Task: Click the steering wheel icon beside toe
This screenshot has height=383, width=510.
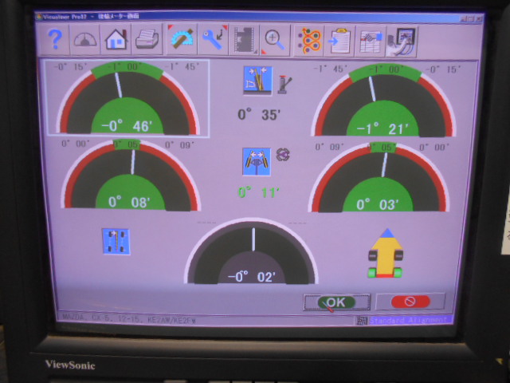Action: [283, 154]
